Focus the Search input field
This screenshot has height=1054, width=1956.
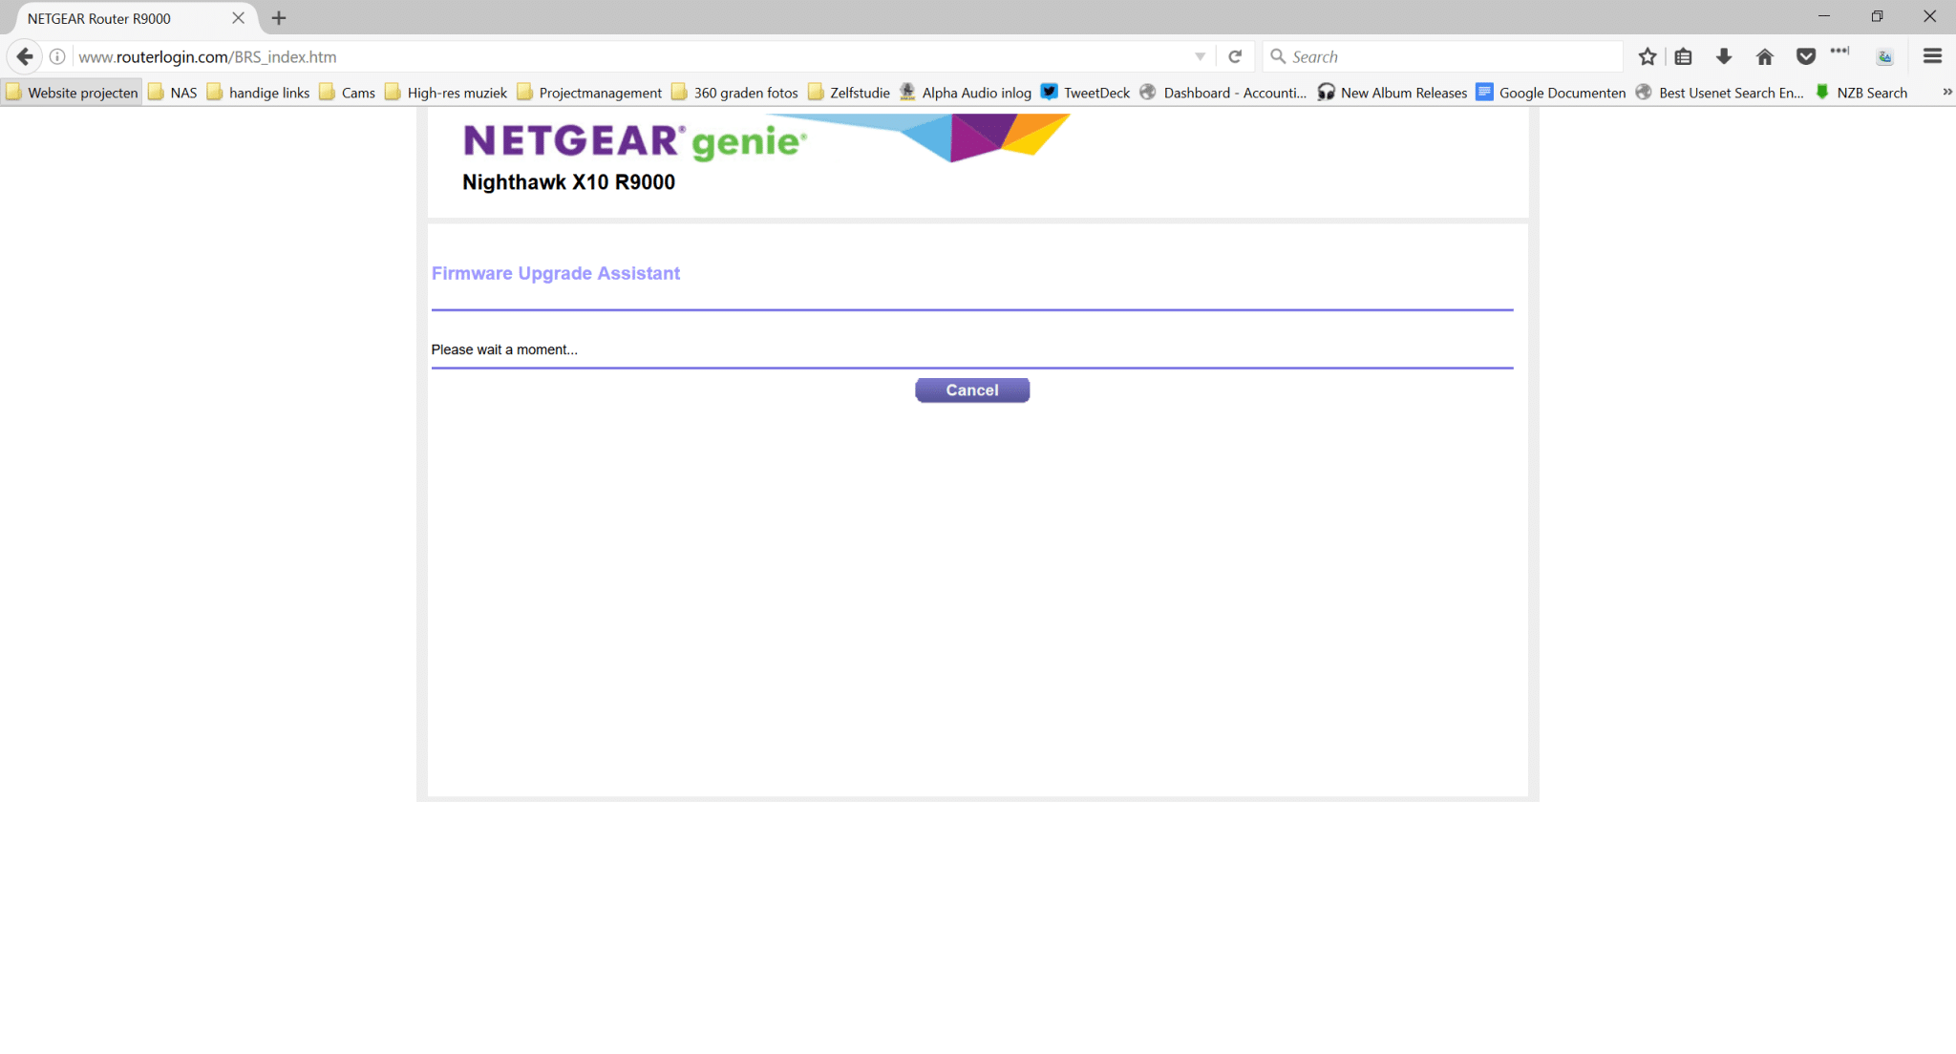coord(1443,56)
